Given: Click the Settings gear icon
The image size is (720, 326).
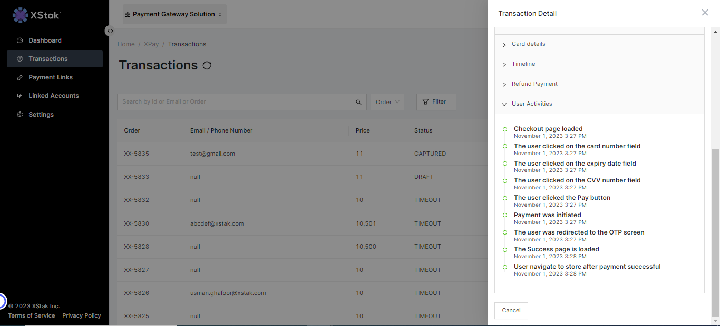Looking at the screenshot, I should coord(20,115).
